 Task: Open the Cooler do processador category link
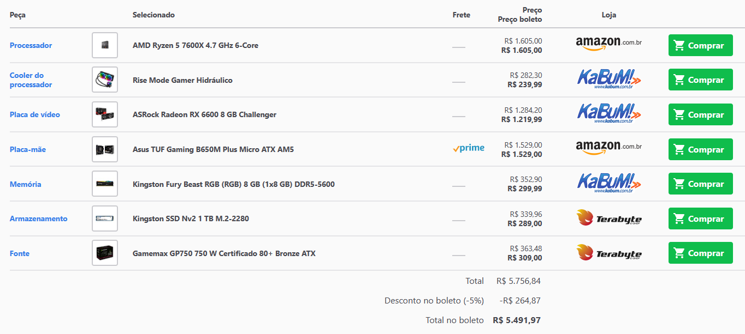31,80
